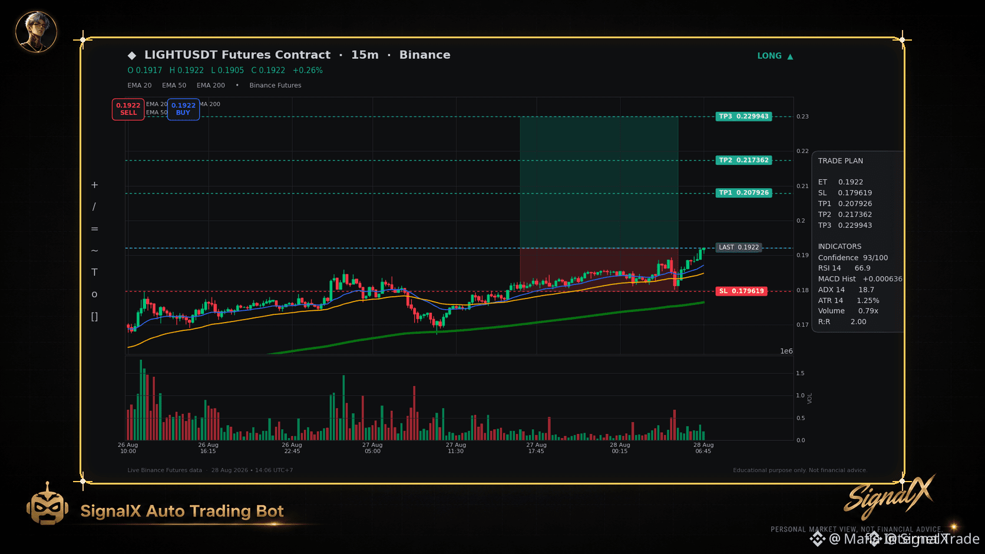Click the 15m timeframe in the title
Screen dimensions: 985x554
pyautogui.click(x=365, y=55)
